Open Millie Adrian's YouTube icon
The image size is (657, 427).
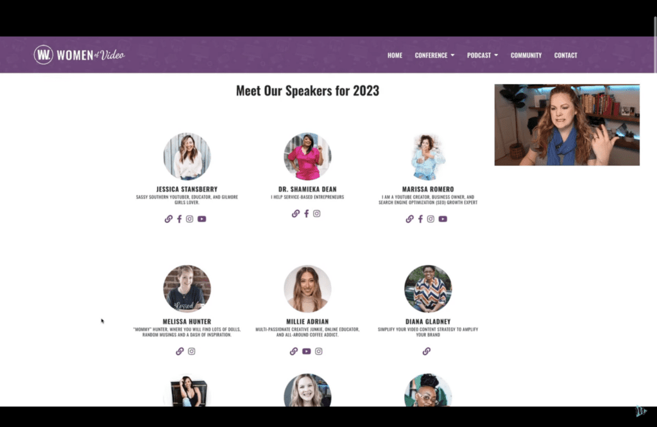point(307,351)
